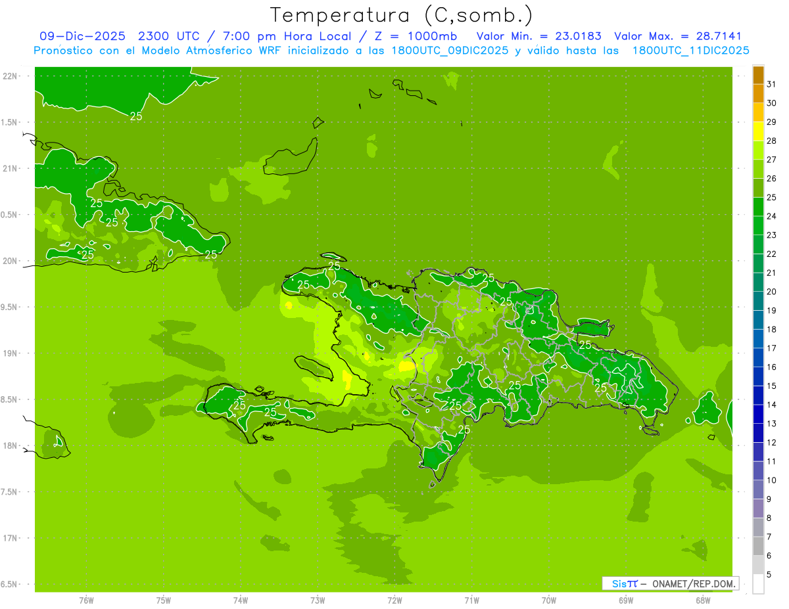Click the '68W' longitude label
Screen dimensions: 789x609
click(703, 600)
